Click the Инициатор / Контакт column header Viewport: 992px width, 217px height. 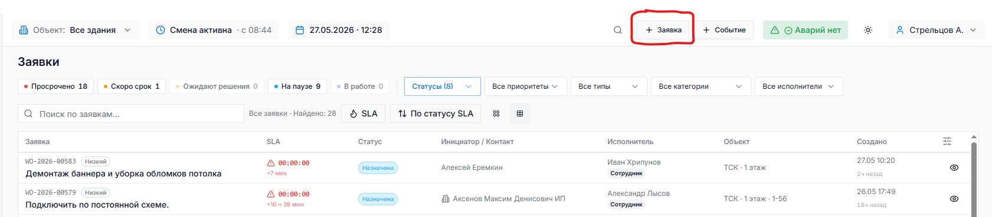click(477, 142)
